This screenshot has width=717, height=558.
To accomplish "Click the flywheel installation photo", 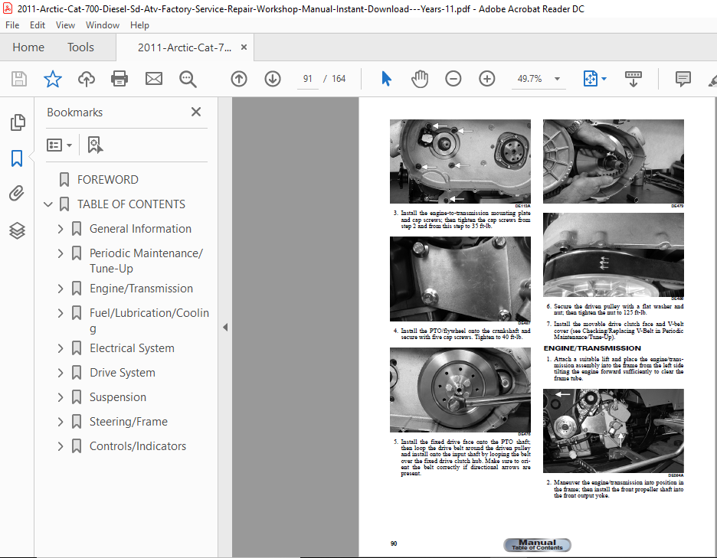I will [460, 390].
